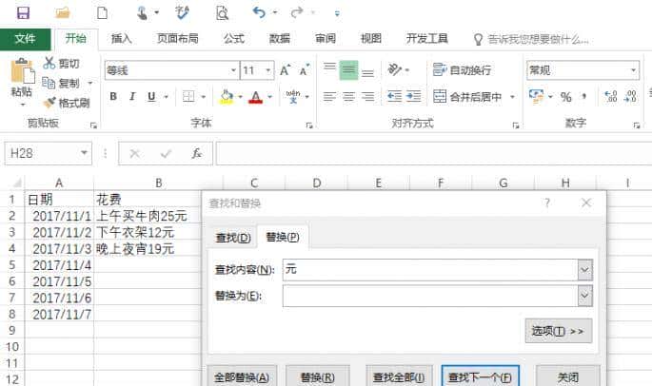Open the Name Box H28 dropdown
Viewport: 652px width, 386px height.
(84, 153)
